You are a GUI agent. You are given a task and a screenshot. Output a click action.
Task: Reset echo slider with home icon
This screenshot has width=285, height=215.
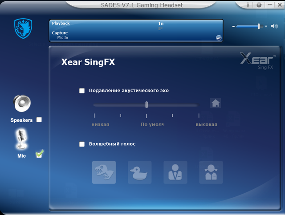216,103
